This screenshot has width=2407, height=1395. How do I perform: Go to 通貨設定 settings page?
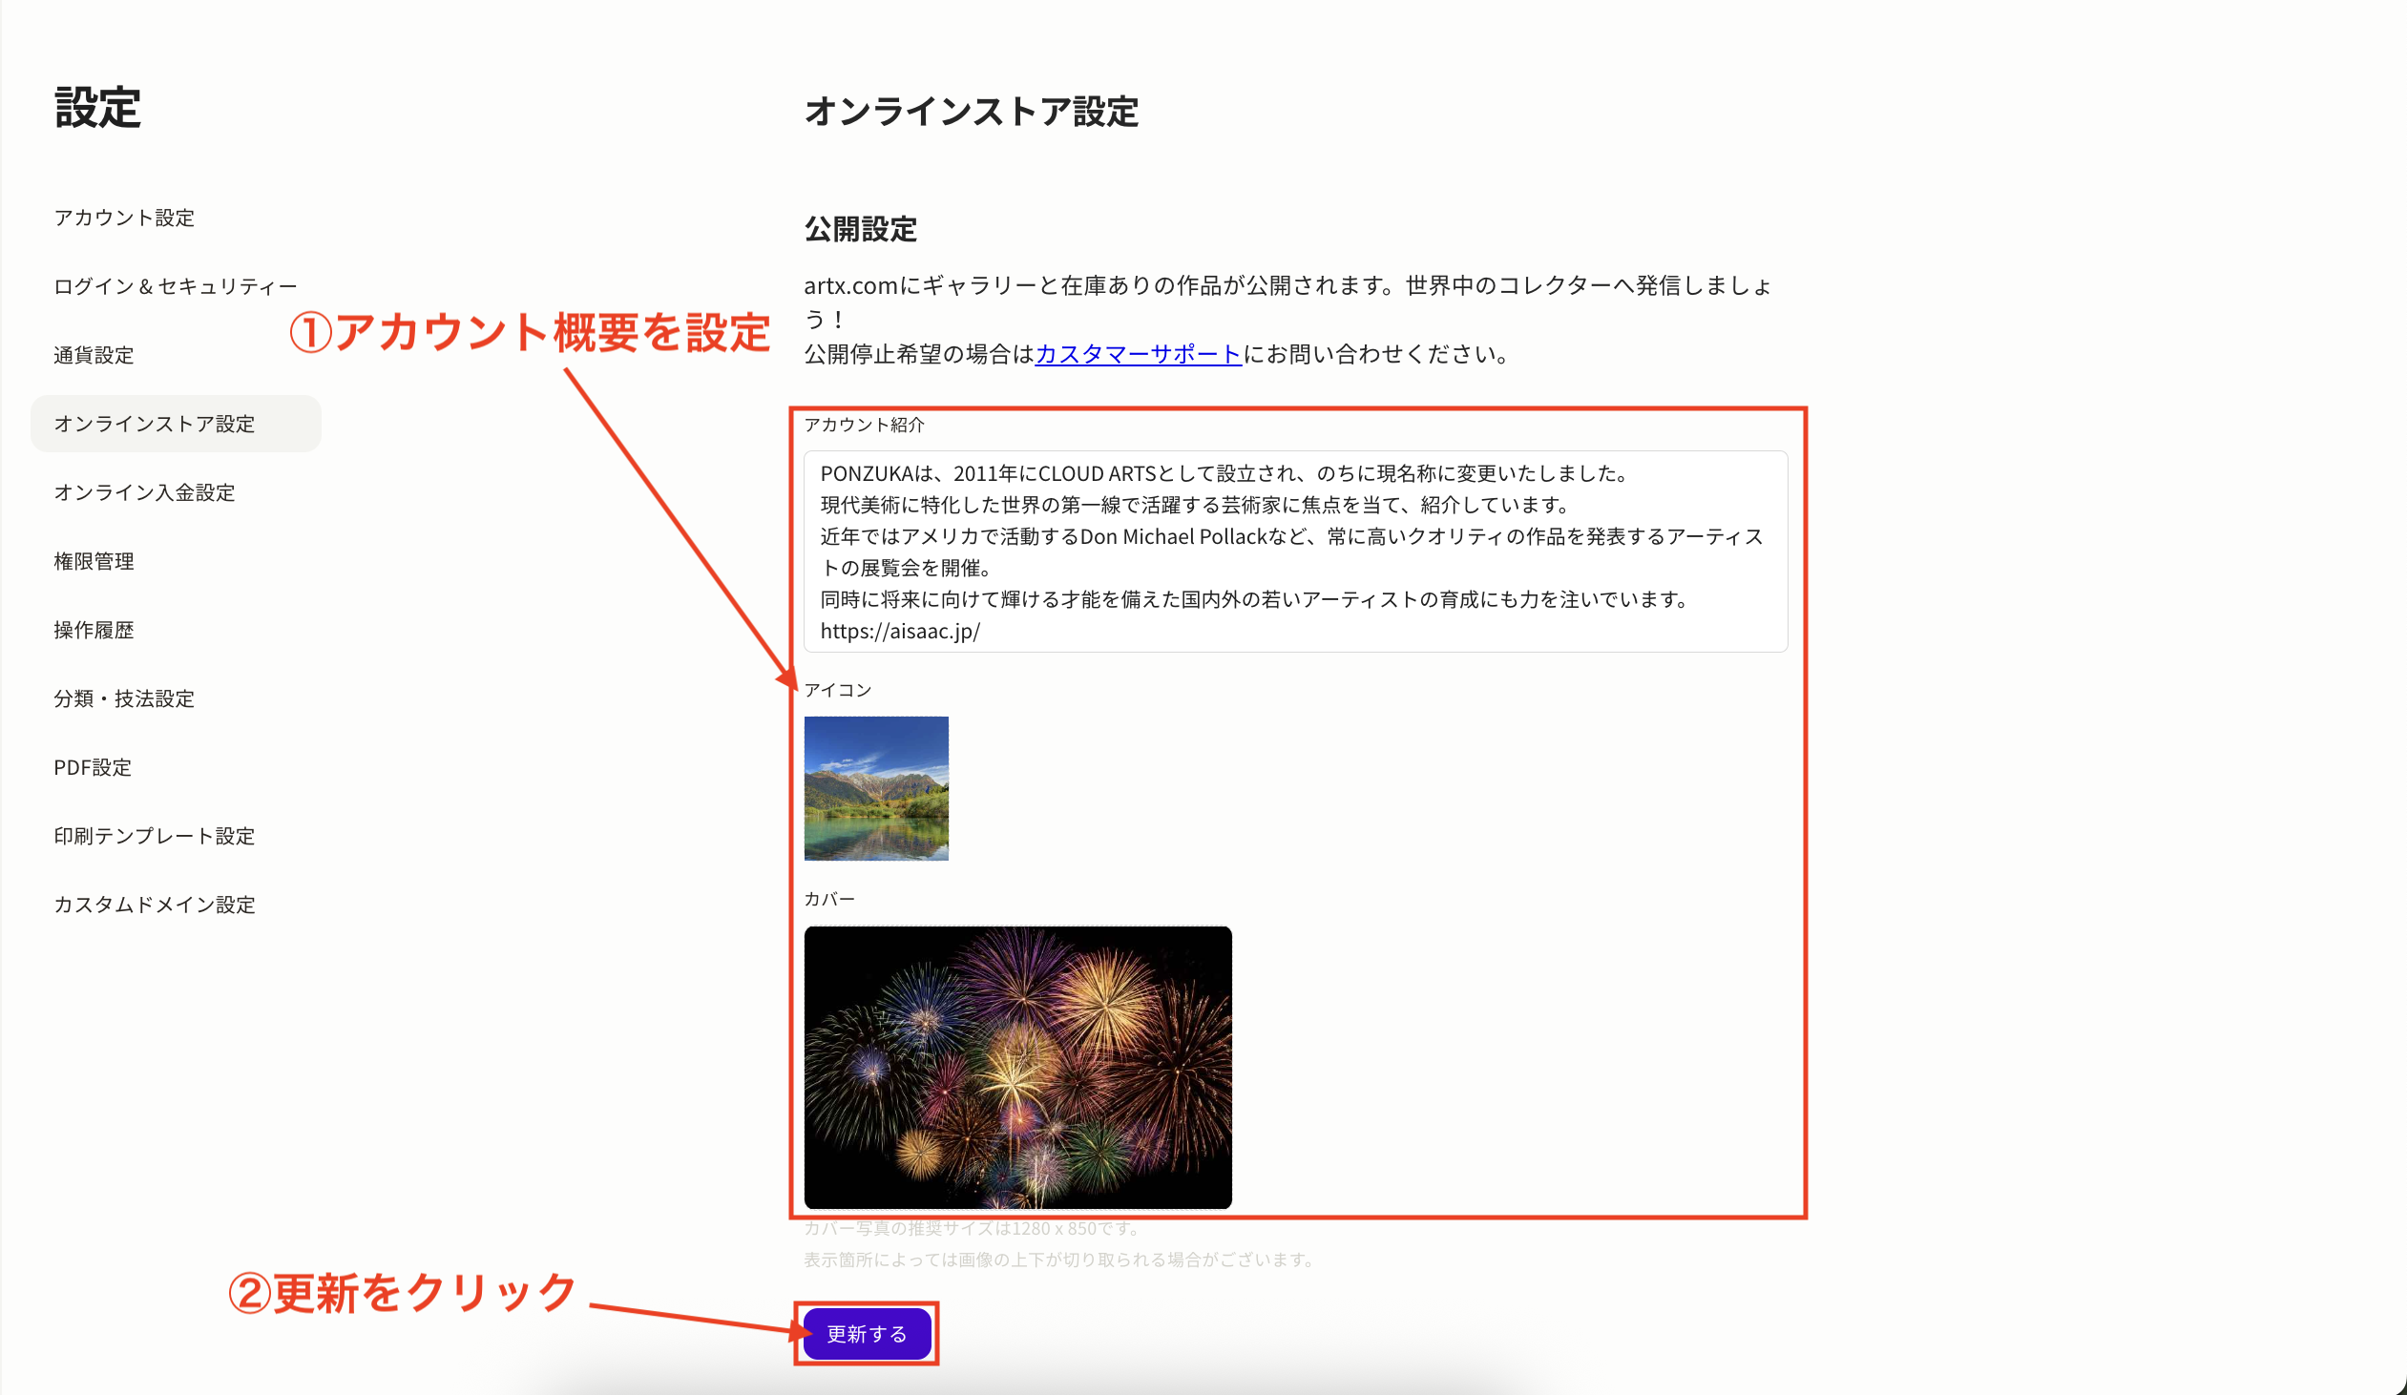[94, 355]
